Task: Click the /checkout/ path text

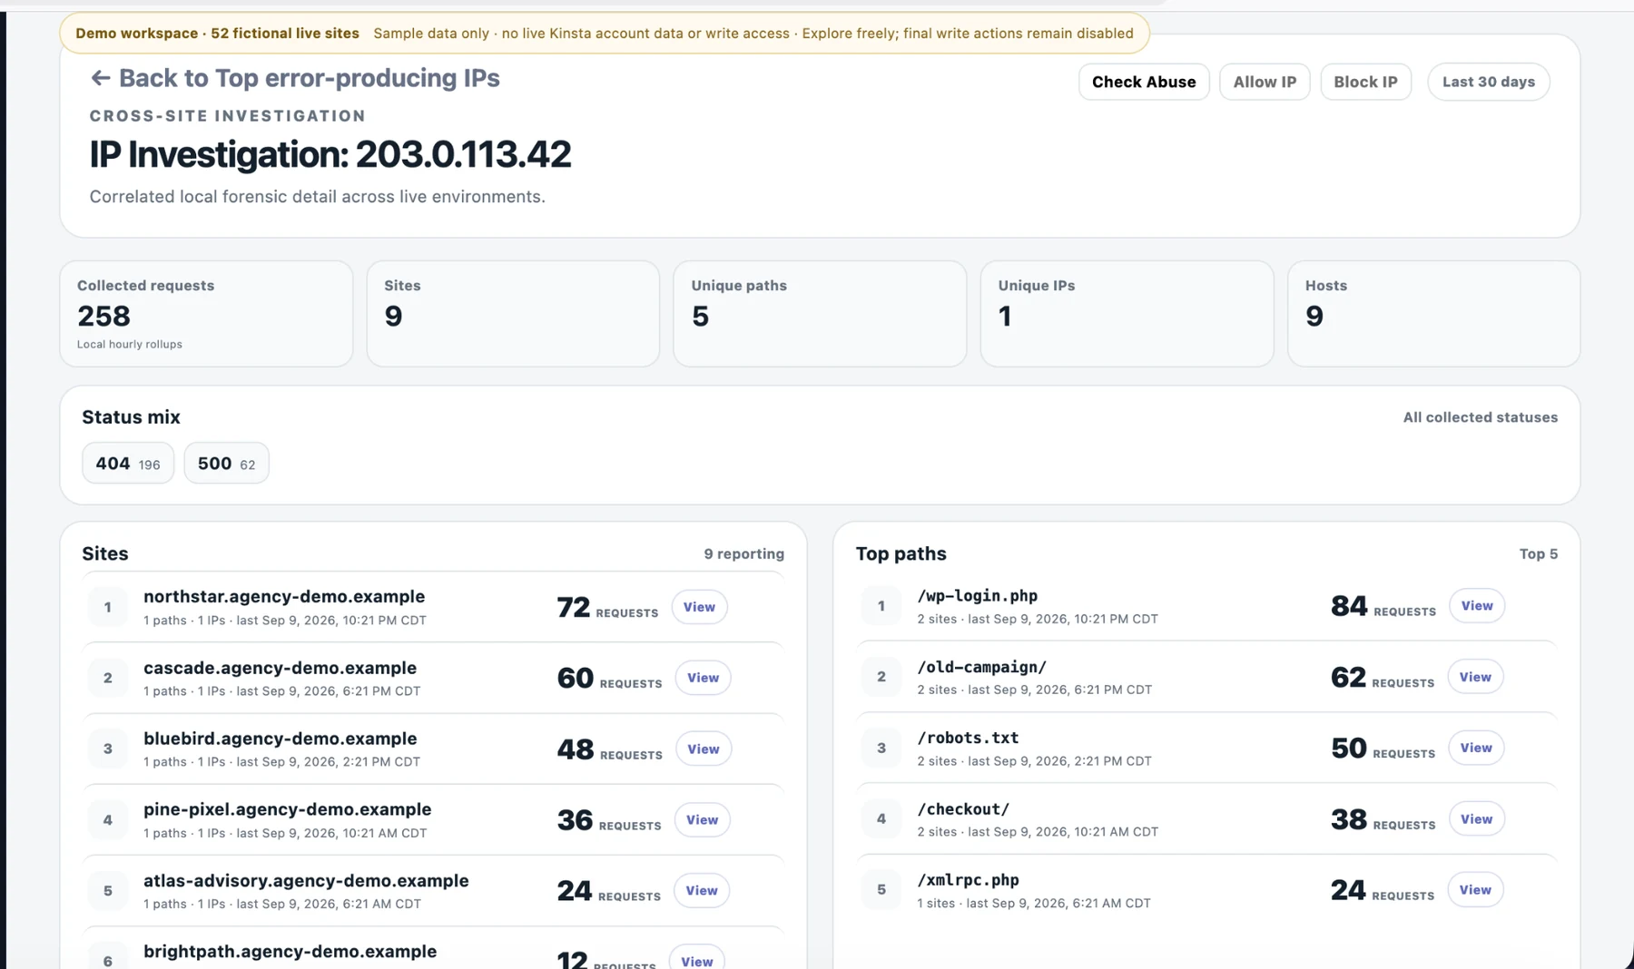Action: click(x=963, y=808)
